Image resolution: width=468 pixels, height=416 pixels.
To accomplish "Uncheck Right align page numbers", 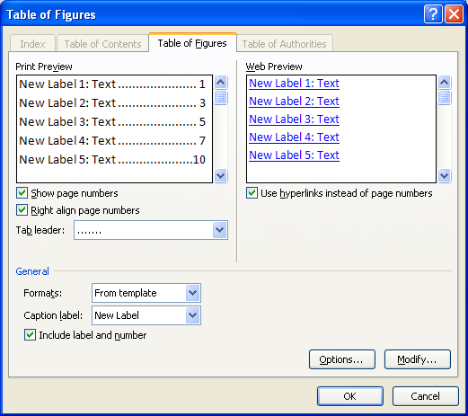I will (x=22, y=210).
